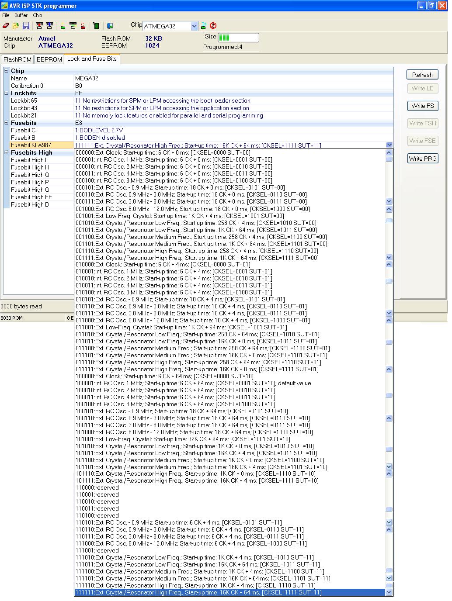
Task: Collapse the Fusebits High tree section
Action: tap(7, 152)
